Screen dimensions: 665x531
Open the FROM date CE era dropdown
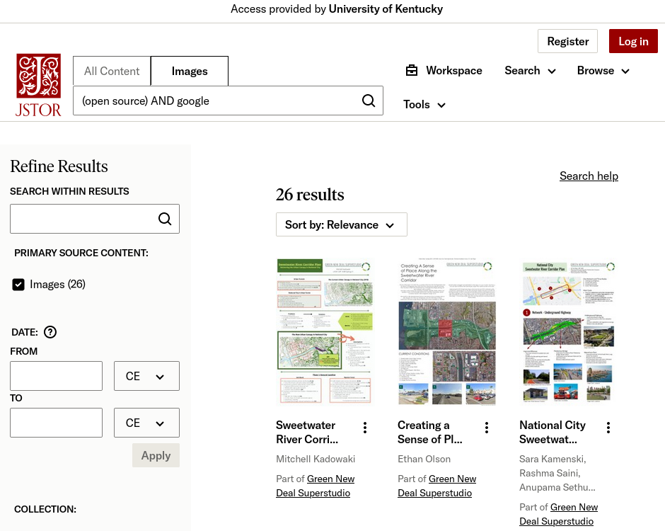(x=146, y=376)
